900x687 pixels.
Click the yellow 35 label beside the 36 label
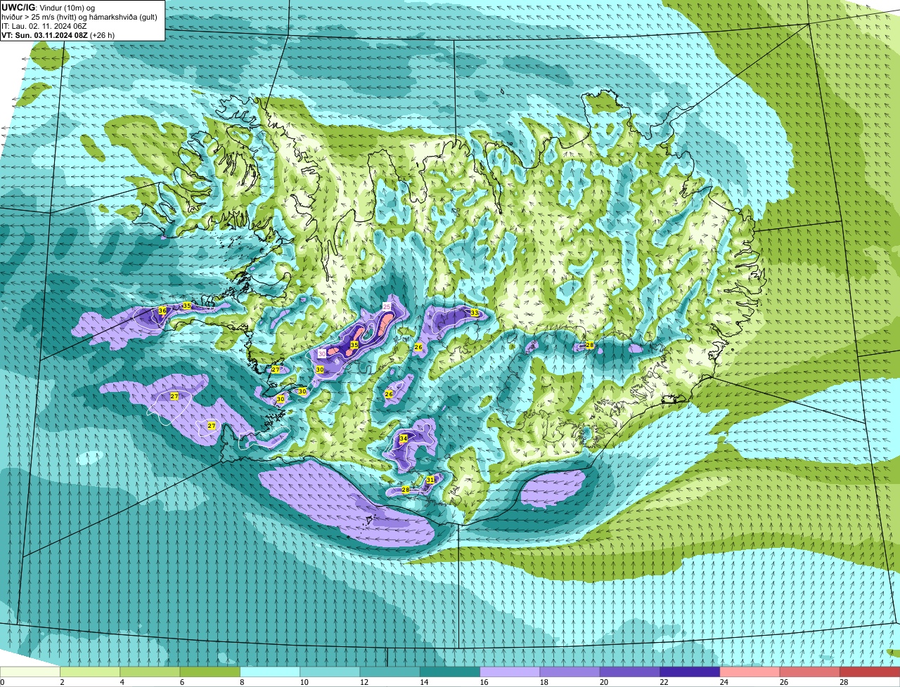point(186,306)
